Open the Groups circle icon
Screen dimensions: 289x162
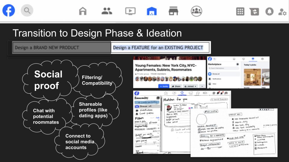coord(196,11)
